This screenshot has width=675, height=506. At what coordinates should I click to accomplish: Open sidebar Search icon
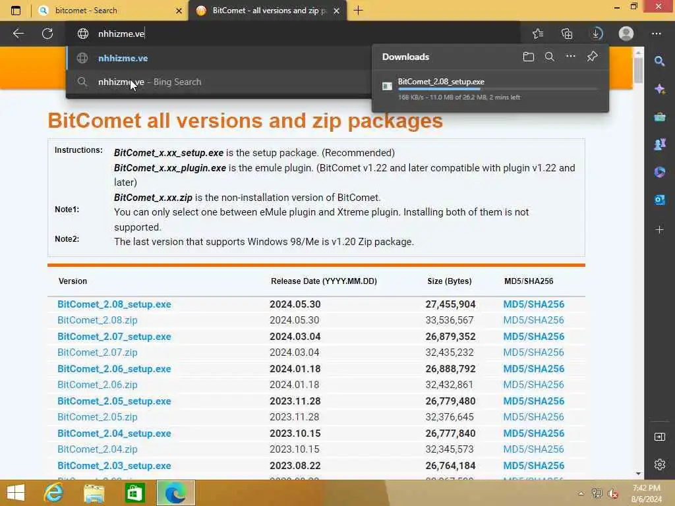pyautogui.click(x=659, y=61)
